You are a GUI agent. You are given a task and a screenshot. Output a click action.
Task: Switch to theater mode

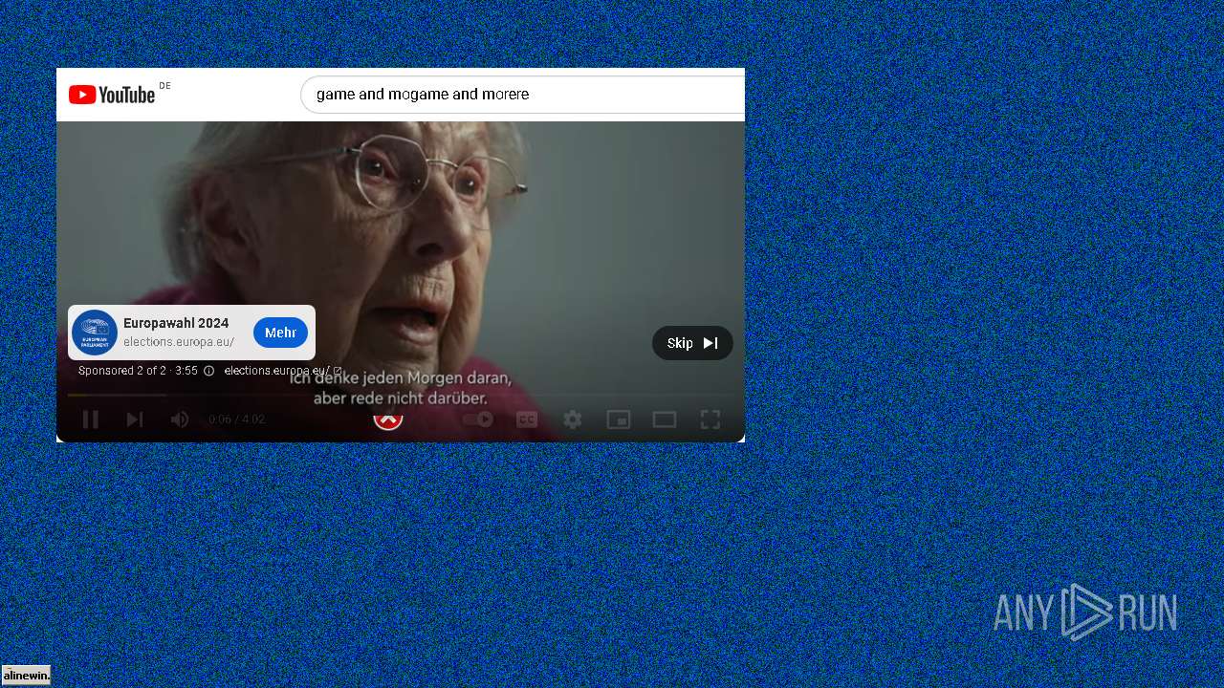tap(665, 419)
